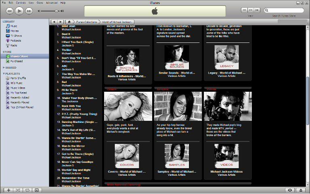The width and height of the screenshot is (310, 194).
Task: Click Beat It song link
Action: click(x=66, y=34)
